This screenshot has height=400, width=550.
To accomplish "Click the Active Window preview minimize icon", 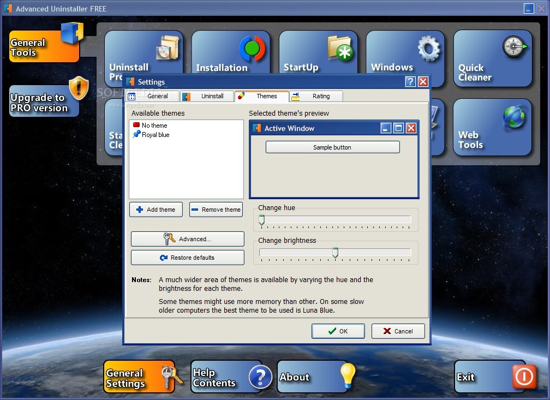I will [x=386, y=128].
